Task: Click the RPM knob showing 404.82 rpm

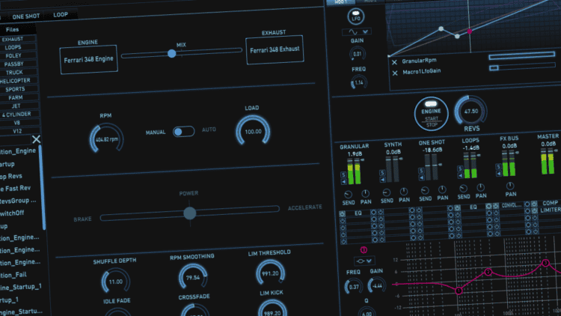Action: point(107,139)
